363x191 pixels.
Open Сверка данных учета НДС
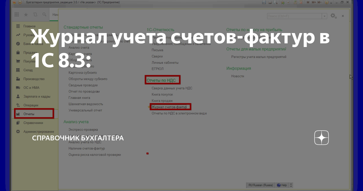[x=172, y=88]
